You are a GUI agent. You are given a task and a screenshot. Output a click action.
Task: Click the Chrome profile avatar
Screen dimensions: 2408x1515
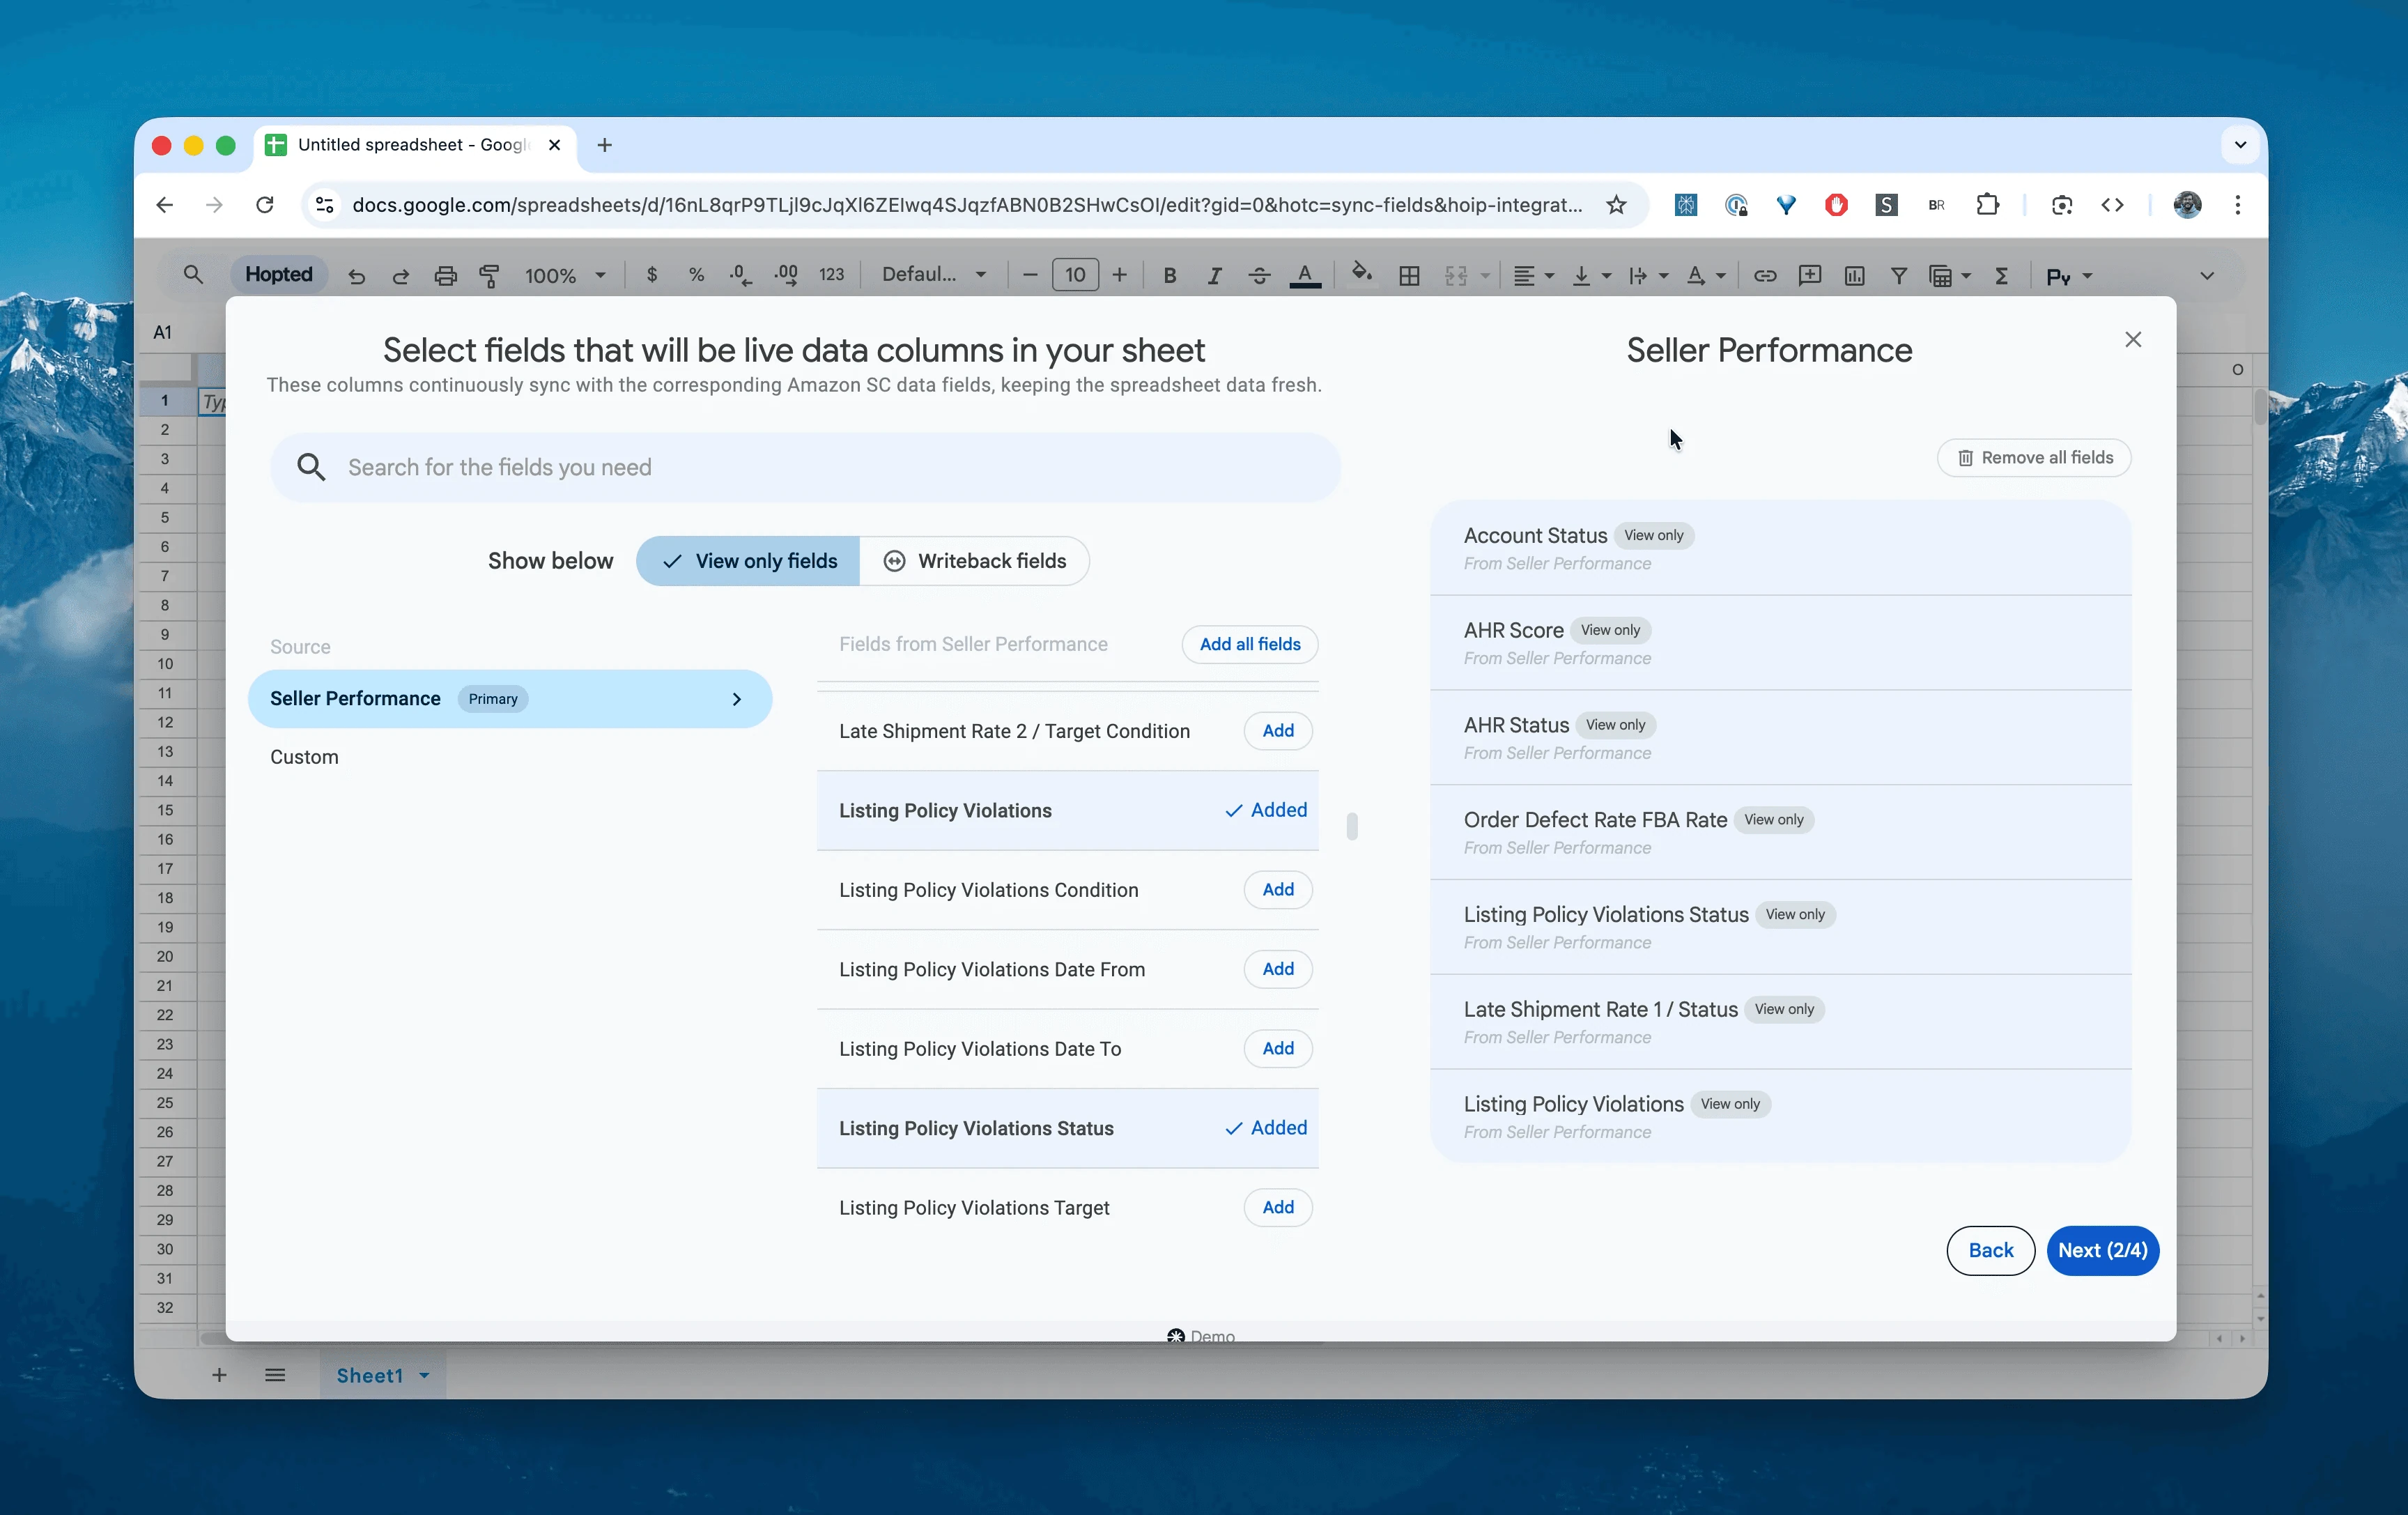[2187, 205]
